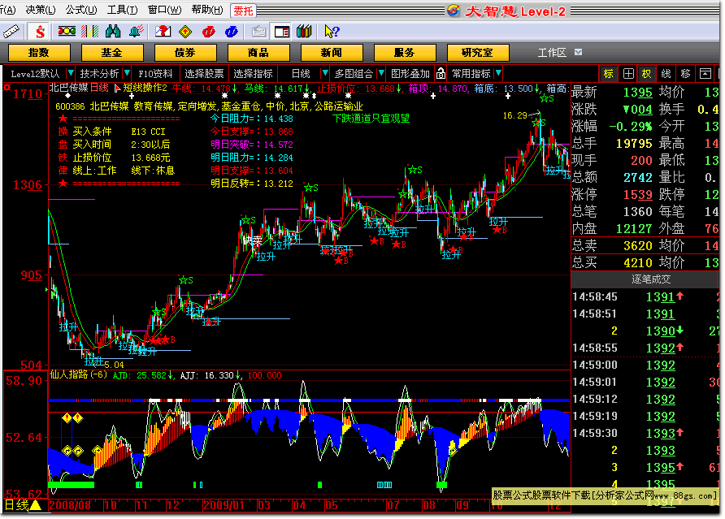This screenshot has width=725, height=519.
Task: Open the 日线 period dropdown arrow
Action: point(325,73)
